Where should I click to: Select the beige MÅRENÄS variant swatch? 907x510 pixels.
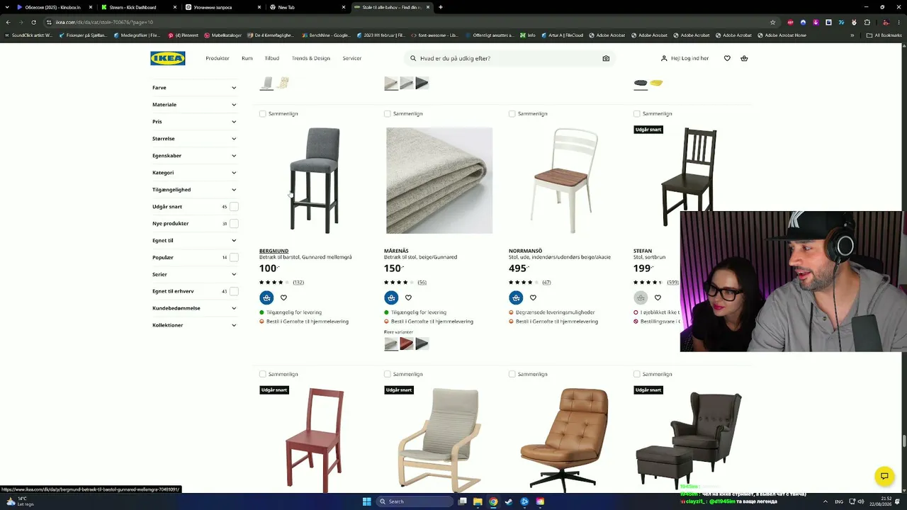pos(390,344)
